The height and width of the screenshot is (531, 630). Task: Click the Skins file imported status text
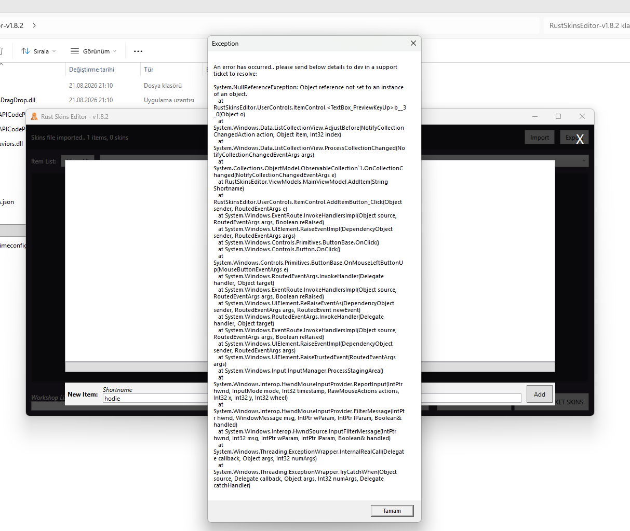point(79,138)
